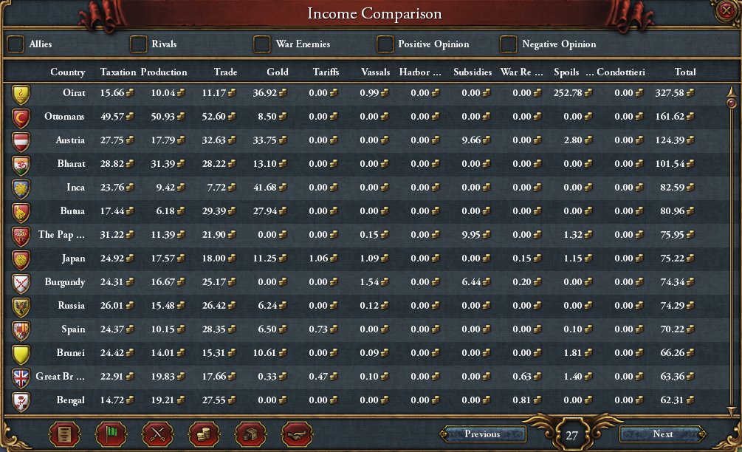Sort by the Country column header
The width and height of the screenshot is (742, 452).
pos(68,72)
